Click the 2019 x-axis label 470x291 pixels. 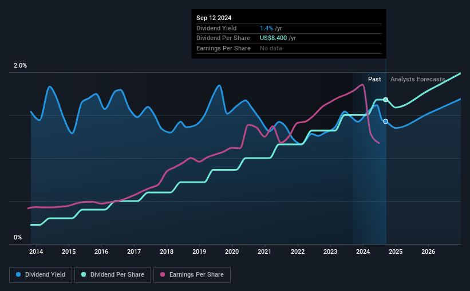[199, 251]
